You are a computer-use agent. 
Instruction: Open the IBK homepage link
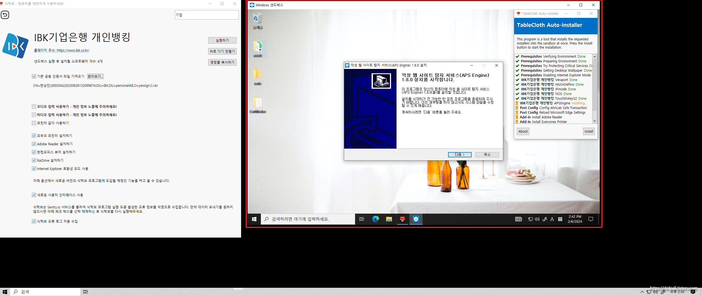(x=61, y=51)
